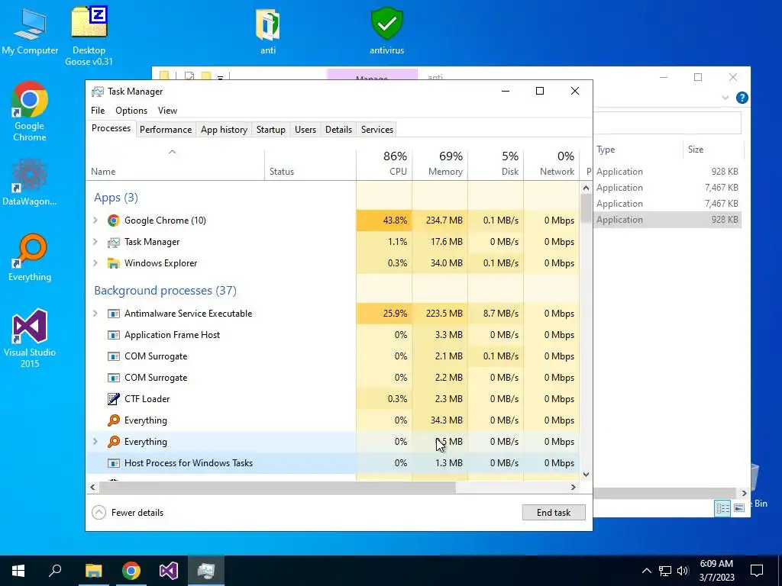782x586 pixels.
Task: Open File Explorer from taskbar
Action: pyautogui.click(x=93, y=571)
